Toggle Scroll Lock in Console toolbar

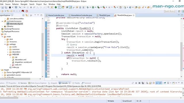[150, 83]
